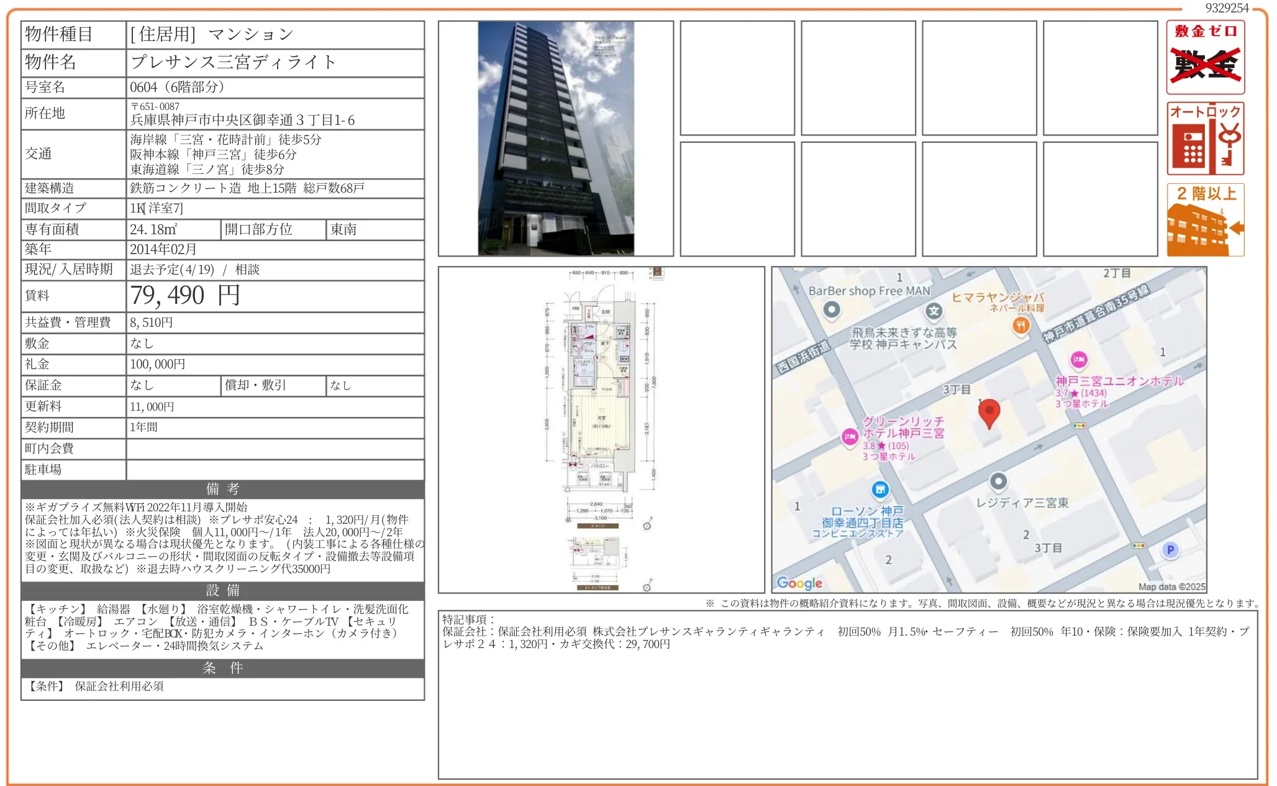1277x786 pixels.
Task: Open the building exterior photo thumbnail
Action: point(555,139)
